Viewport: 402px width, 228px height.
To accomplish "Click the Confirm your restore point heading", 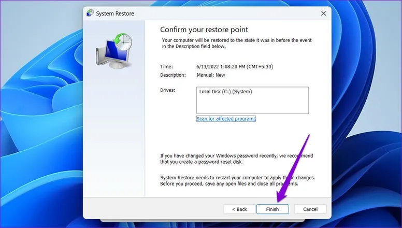I will click(204, 30).
